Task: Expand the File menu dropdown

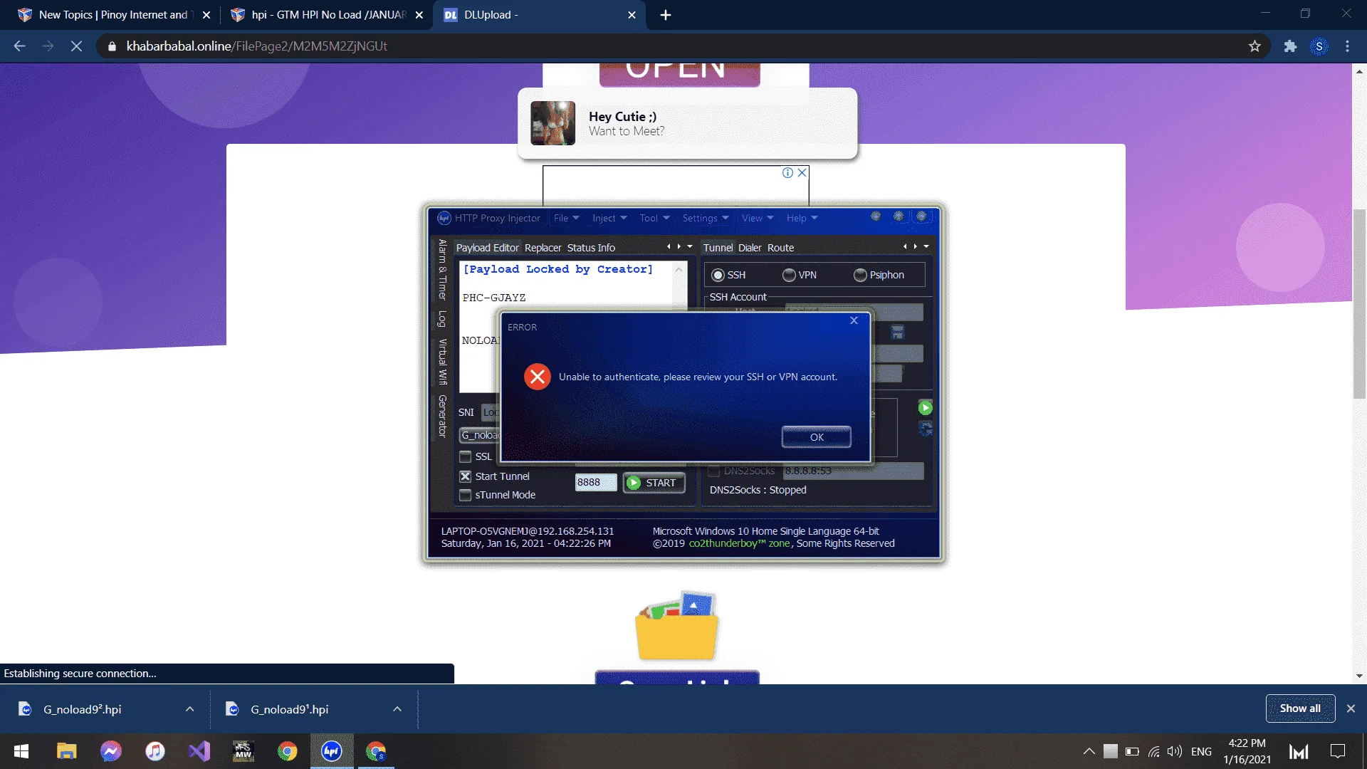Action: (567, 218)
